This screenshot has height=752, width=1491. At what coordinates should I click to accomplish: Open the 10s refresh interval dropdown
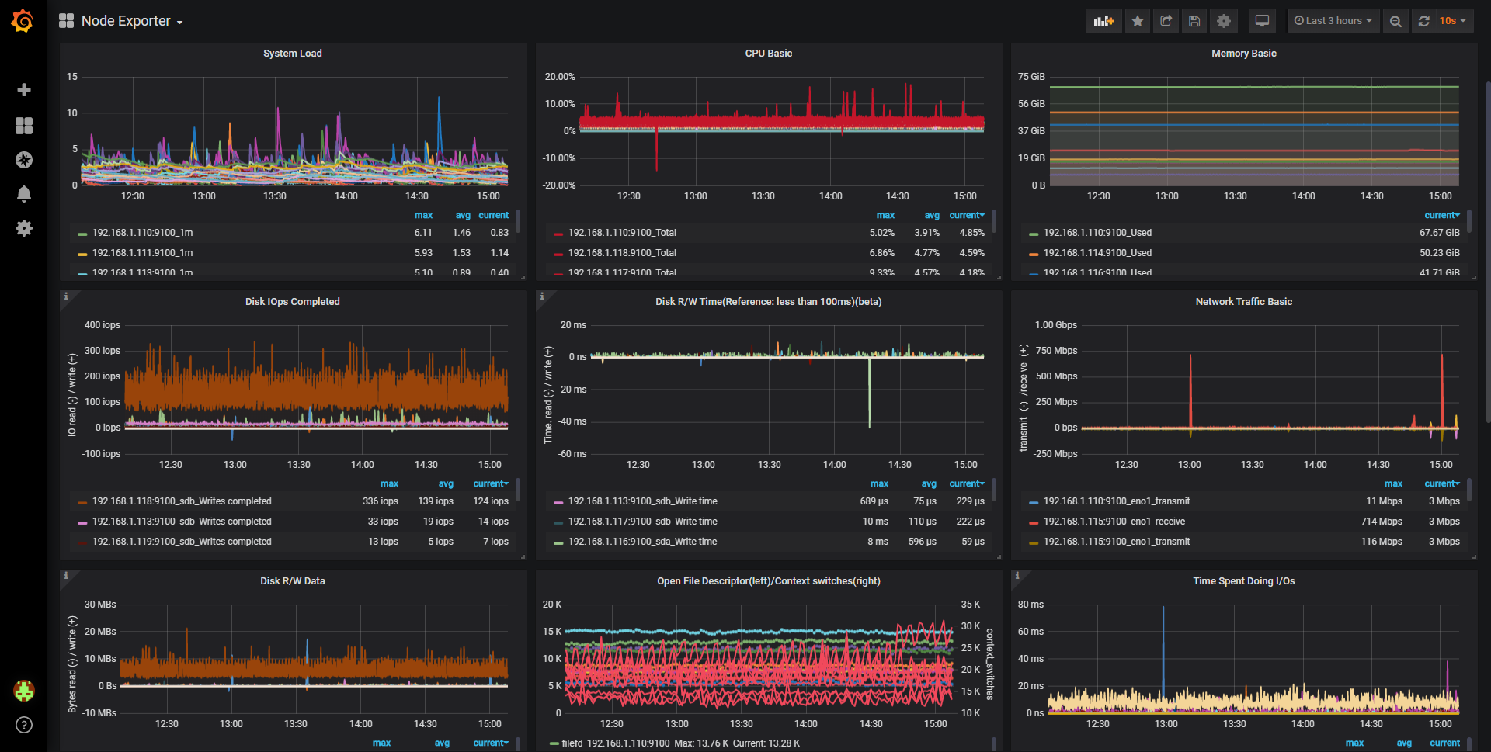1452,21
